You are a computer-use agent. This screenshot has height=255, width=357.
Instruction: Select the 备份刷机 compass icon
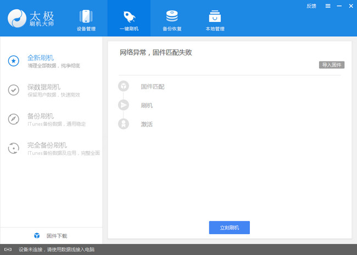(14, 119)
